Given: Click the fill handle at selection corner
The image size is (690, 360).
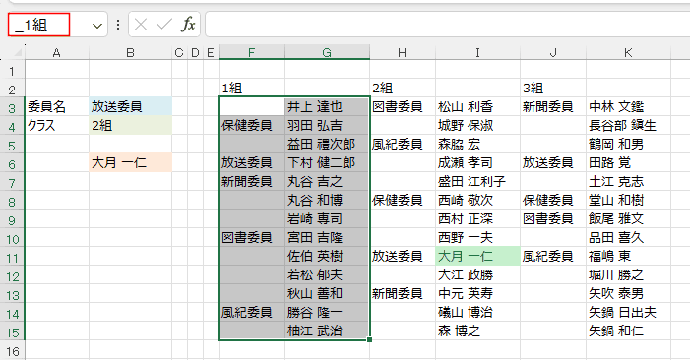Looking at the screenshot, I should tap(369, 339).
